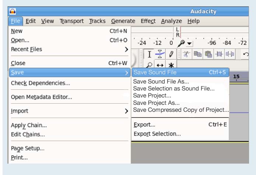Select the Zoom magnifier tool
Screen dimensions: 256x175
pyautogui.click(x=150, y=65)
